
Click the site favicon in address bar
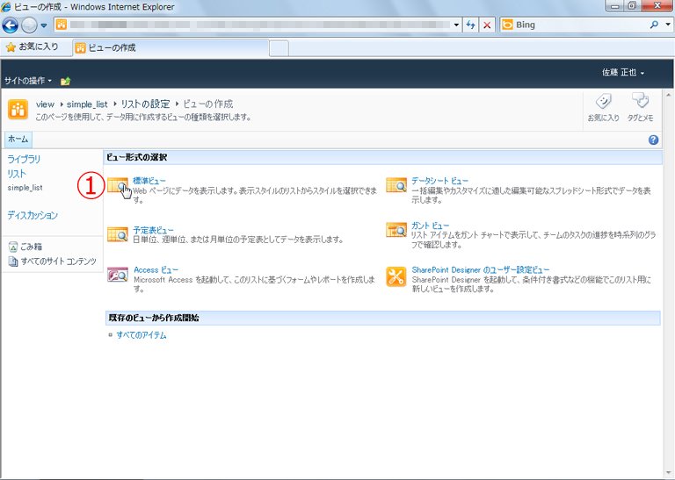pos(62,25)
